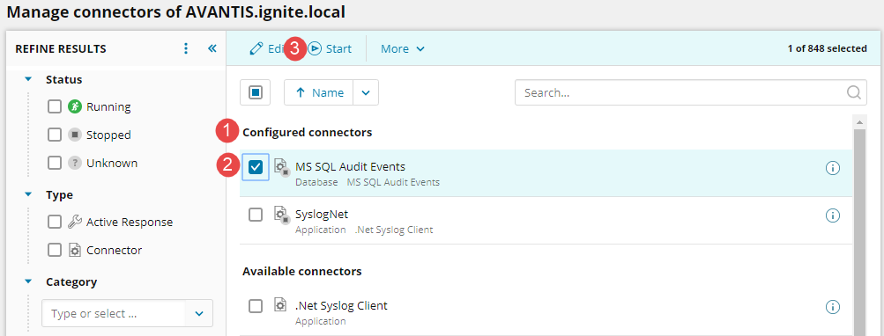Viewport: 884px width, 336px height.
Task: Open the Refine Results options menu
Action: click(x=186, y=49)
